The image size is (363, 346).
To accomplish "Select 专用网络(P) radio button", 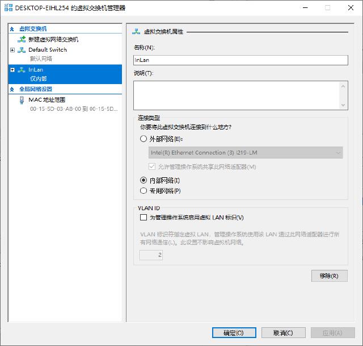I will pos(143,191).
